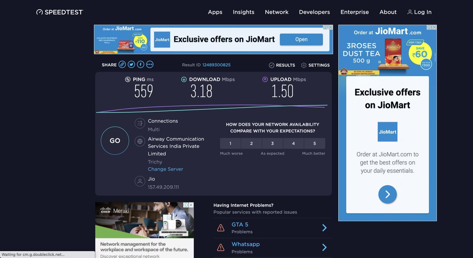The height and width of the screenshot is (258, 473).
Task: Select rating 1 Much worse
Action: [231, 144]
